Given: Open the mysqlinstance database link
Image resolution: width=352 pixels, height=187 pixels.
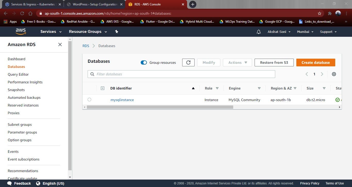Looking at the screenshot, I should point(122,100).
